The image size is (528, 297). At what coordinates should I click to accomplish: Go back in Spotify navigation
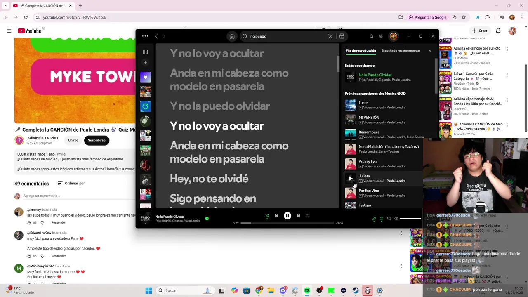tap(156, 36)
